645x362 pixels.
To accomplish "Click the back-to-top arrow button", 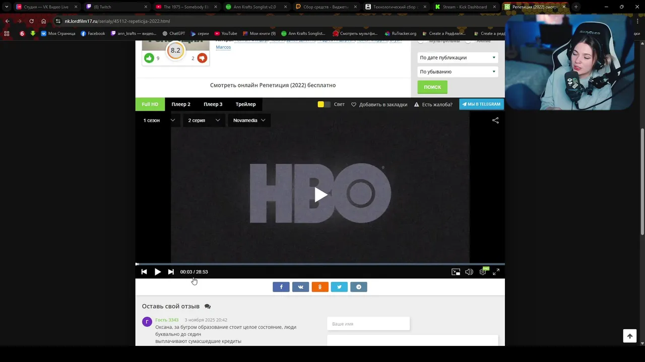I will pyautogui.click(x=630, y=336).
